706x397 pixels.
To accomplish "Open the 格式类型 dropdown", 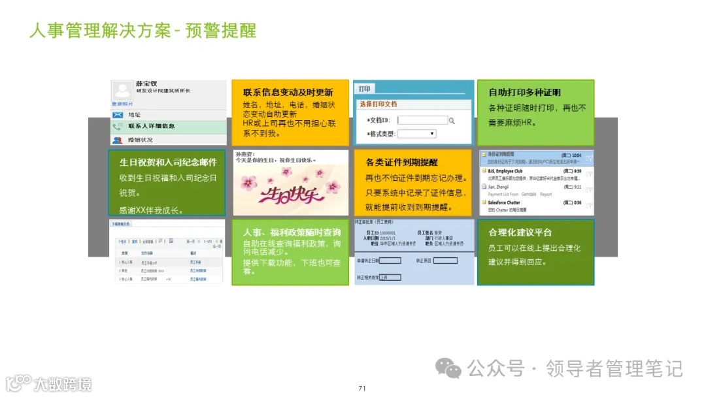I will (431, 133).
